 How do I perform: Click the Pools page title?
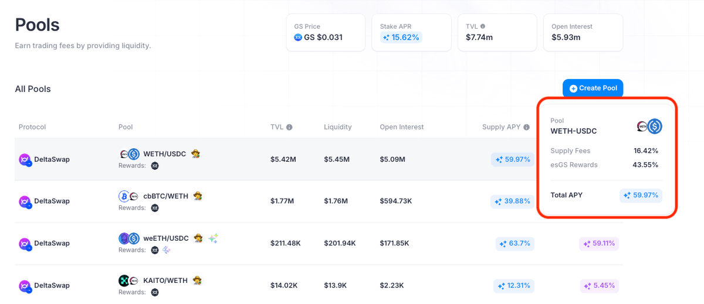point(38,25)
